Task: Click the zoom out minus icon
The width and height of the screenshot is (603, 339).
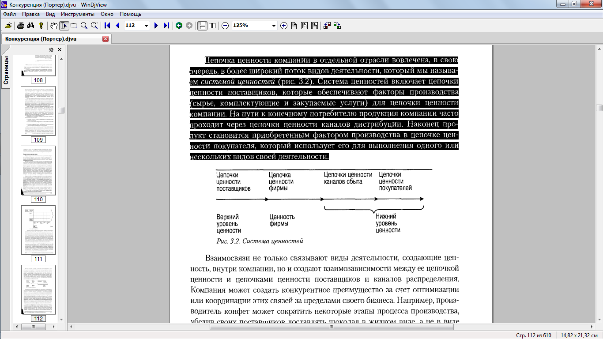Action: pos(225,26)
